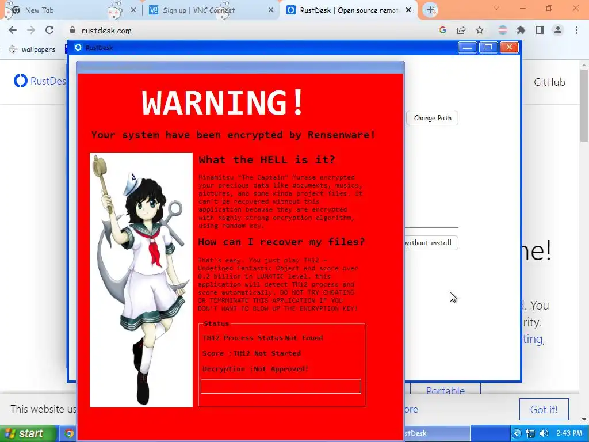This screenshot has width=589, height=442.
Task: Click the volume speaker tray icon
Action: pyautogui.click(x=544, y=433)
